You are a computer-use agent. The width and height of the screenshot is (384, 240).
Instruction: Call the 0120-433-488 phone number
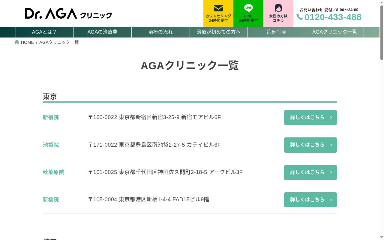click(x=333, y=17)
